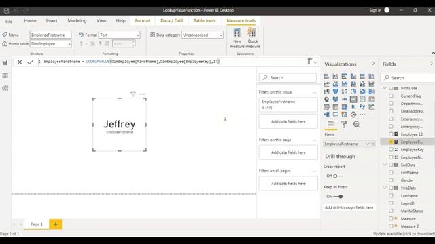Check the Employee 12 measure checkbox

coord(391,134)
